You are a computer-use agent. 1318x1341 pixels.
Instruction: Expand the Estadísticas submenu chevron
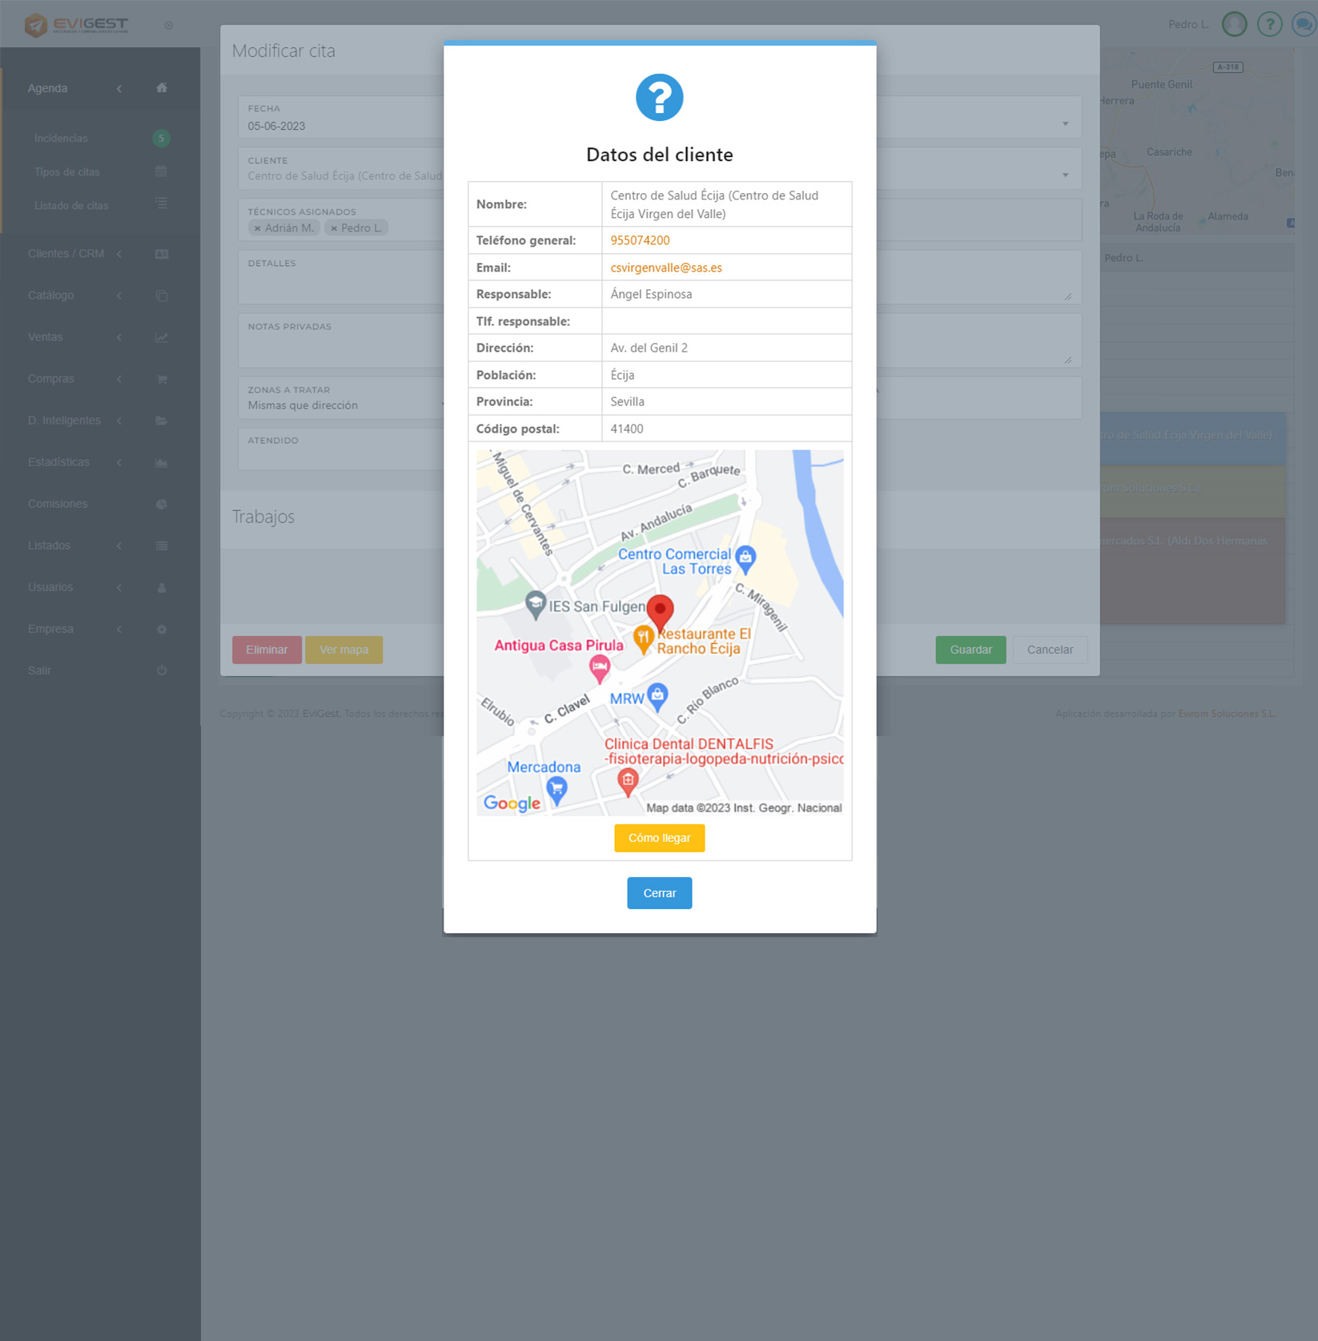point(119,462)
